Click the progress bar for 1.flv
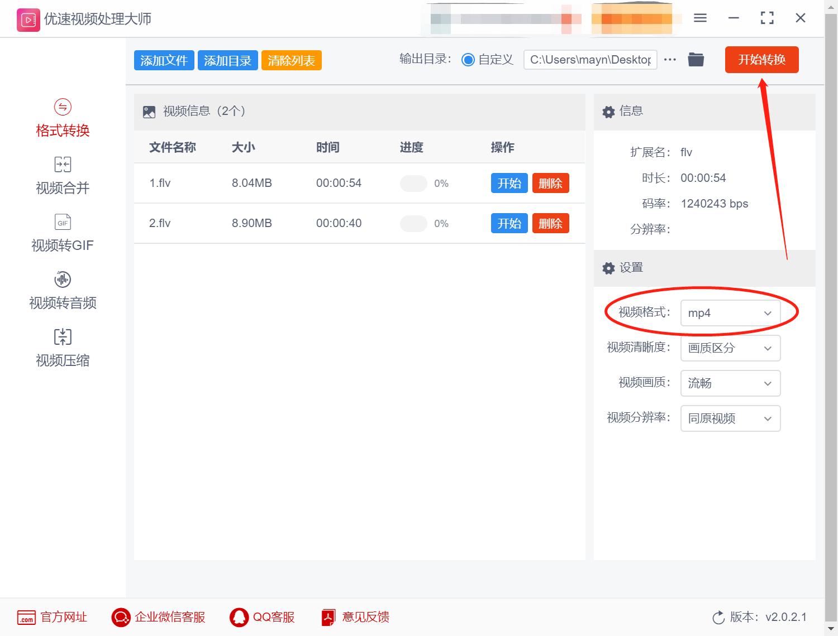Screen dimensions: 838x636 [x=413, y=183]
